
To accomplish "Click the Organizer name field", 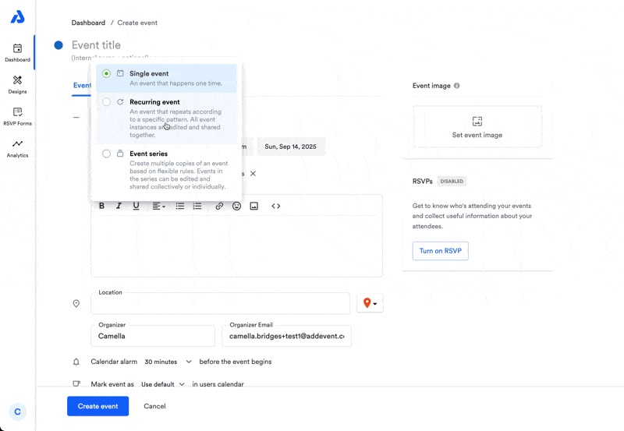I will pos(153,336).
